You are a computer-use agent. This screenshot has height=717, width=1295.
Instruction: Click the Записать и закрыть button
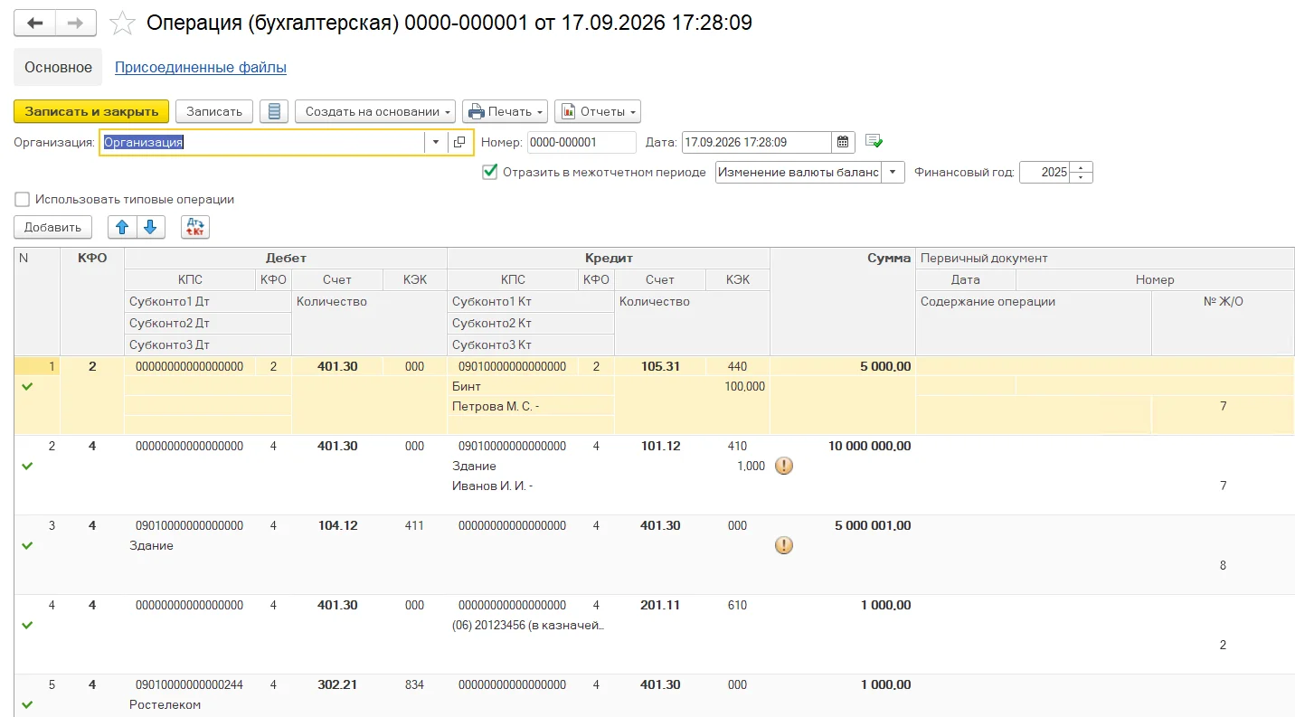coord(91,111)
